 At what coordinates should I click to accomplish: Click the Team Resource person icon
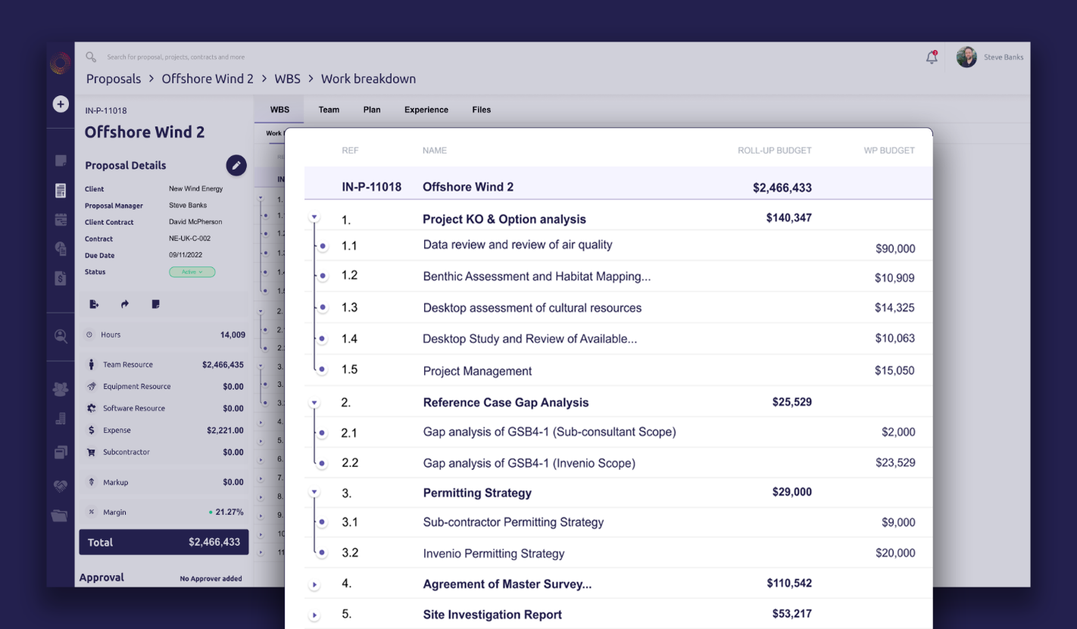click(91, 365)
